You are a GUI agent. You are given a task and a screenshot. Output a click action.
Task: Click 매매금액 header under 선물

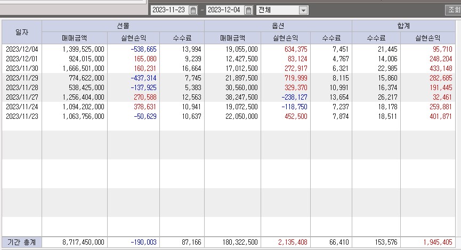[75, 38]
